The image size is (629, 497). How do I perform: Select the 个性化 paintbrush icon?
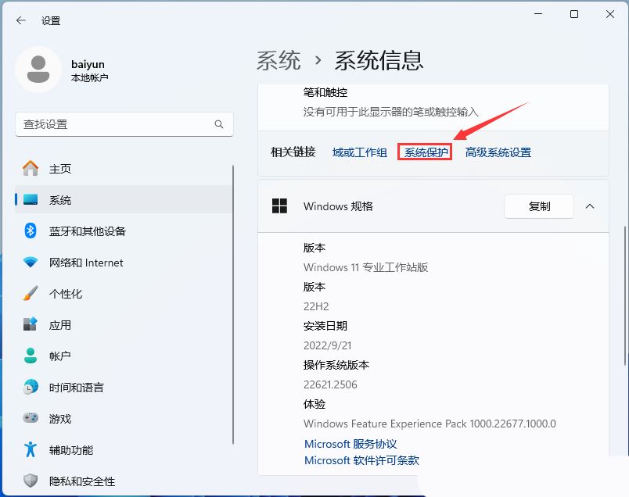point(29,294)
